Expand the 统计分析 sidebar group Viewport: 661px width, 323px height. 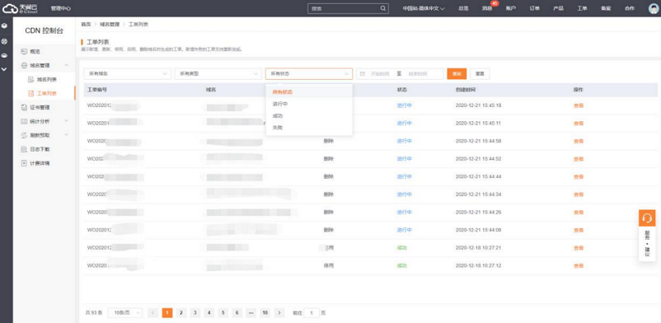(x=66, y=121)
